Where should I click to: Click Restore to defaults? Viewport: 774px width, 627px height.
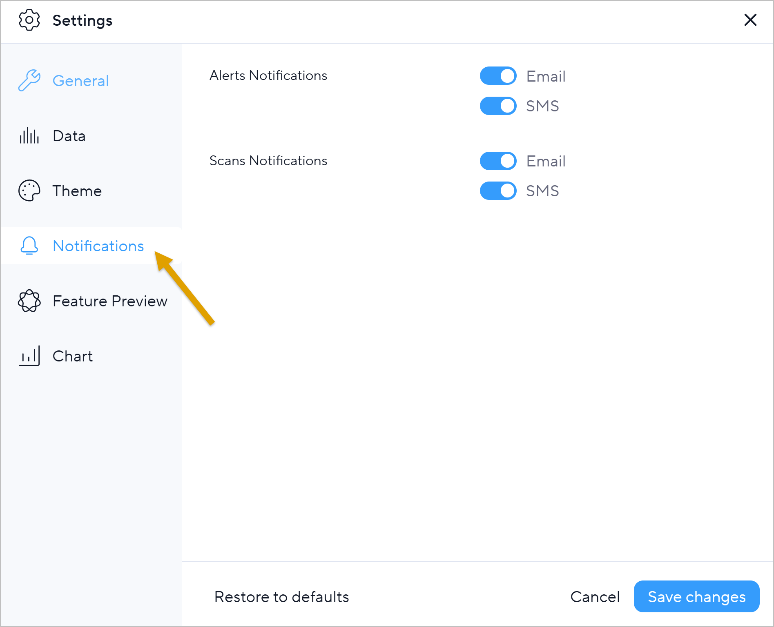click(x=281, y=597)
